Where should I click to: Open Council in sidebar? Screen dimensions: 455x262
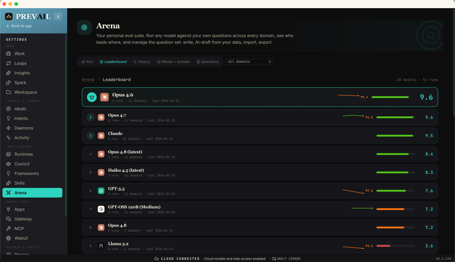(x=32, y=164)
